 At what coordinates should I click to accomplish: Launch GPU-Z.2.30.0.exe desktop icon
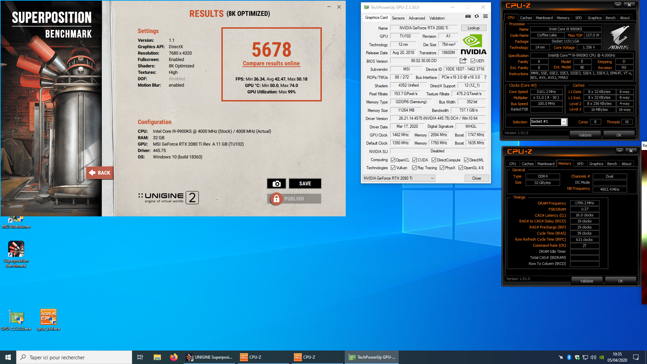click(x=16, y=320)
